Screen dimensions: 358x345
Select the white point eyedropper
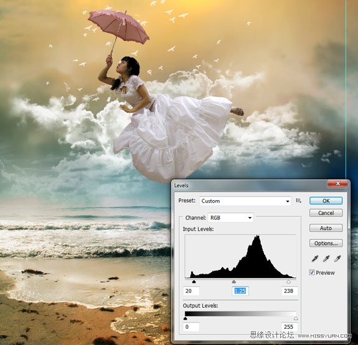click(337, 259)
